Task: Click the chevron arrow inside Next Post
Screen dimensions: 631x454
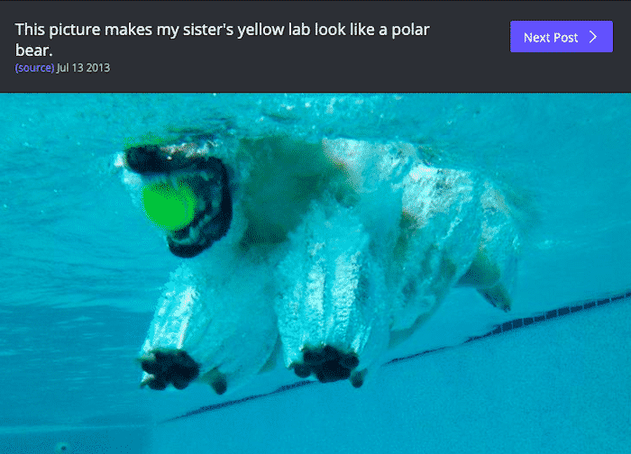Action: tap(593, 37)
